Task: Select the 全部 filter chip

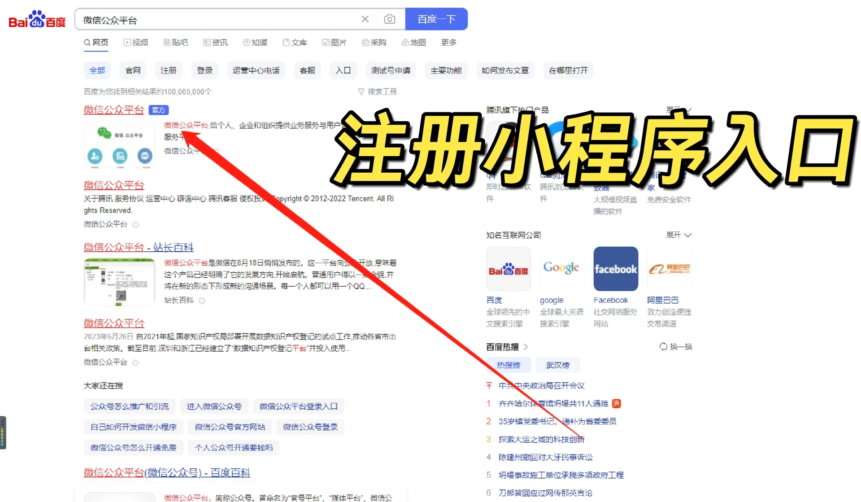Action: click(x=97, y=70)
